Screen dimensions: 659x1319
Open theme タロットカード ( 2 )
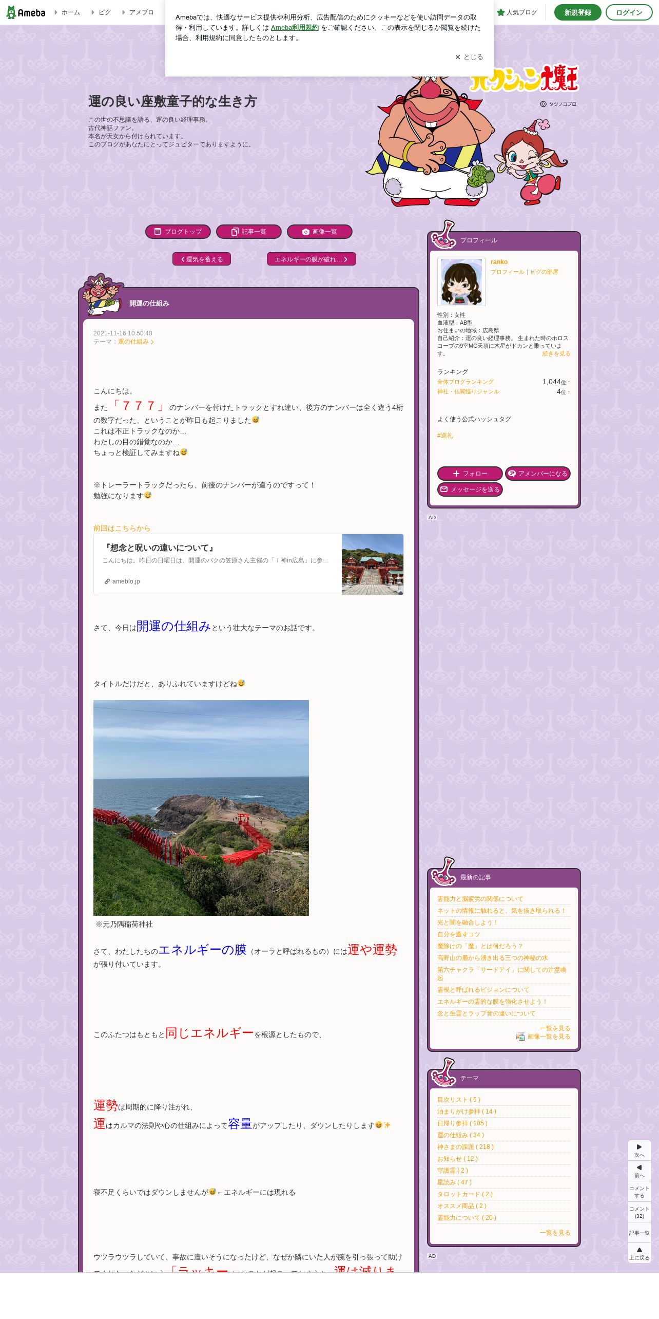pos(465,1194)
